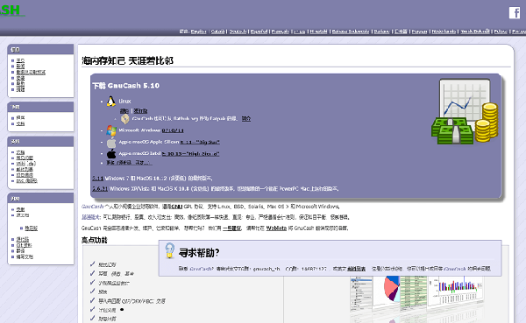Click the 寻求帮助? heading
Screen dimensions: 526x323
tap(199, 253)
